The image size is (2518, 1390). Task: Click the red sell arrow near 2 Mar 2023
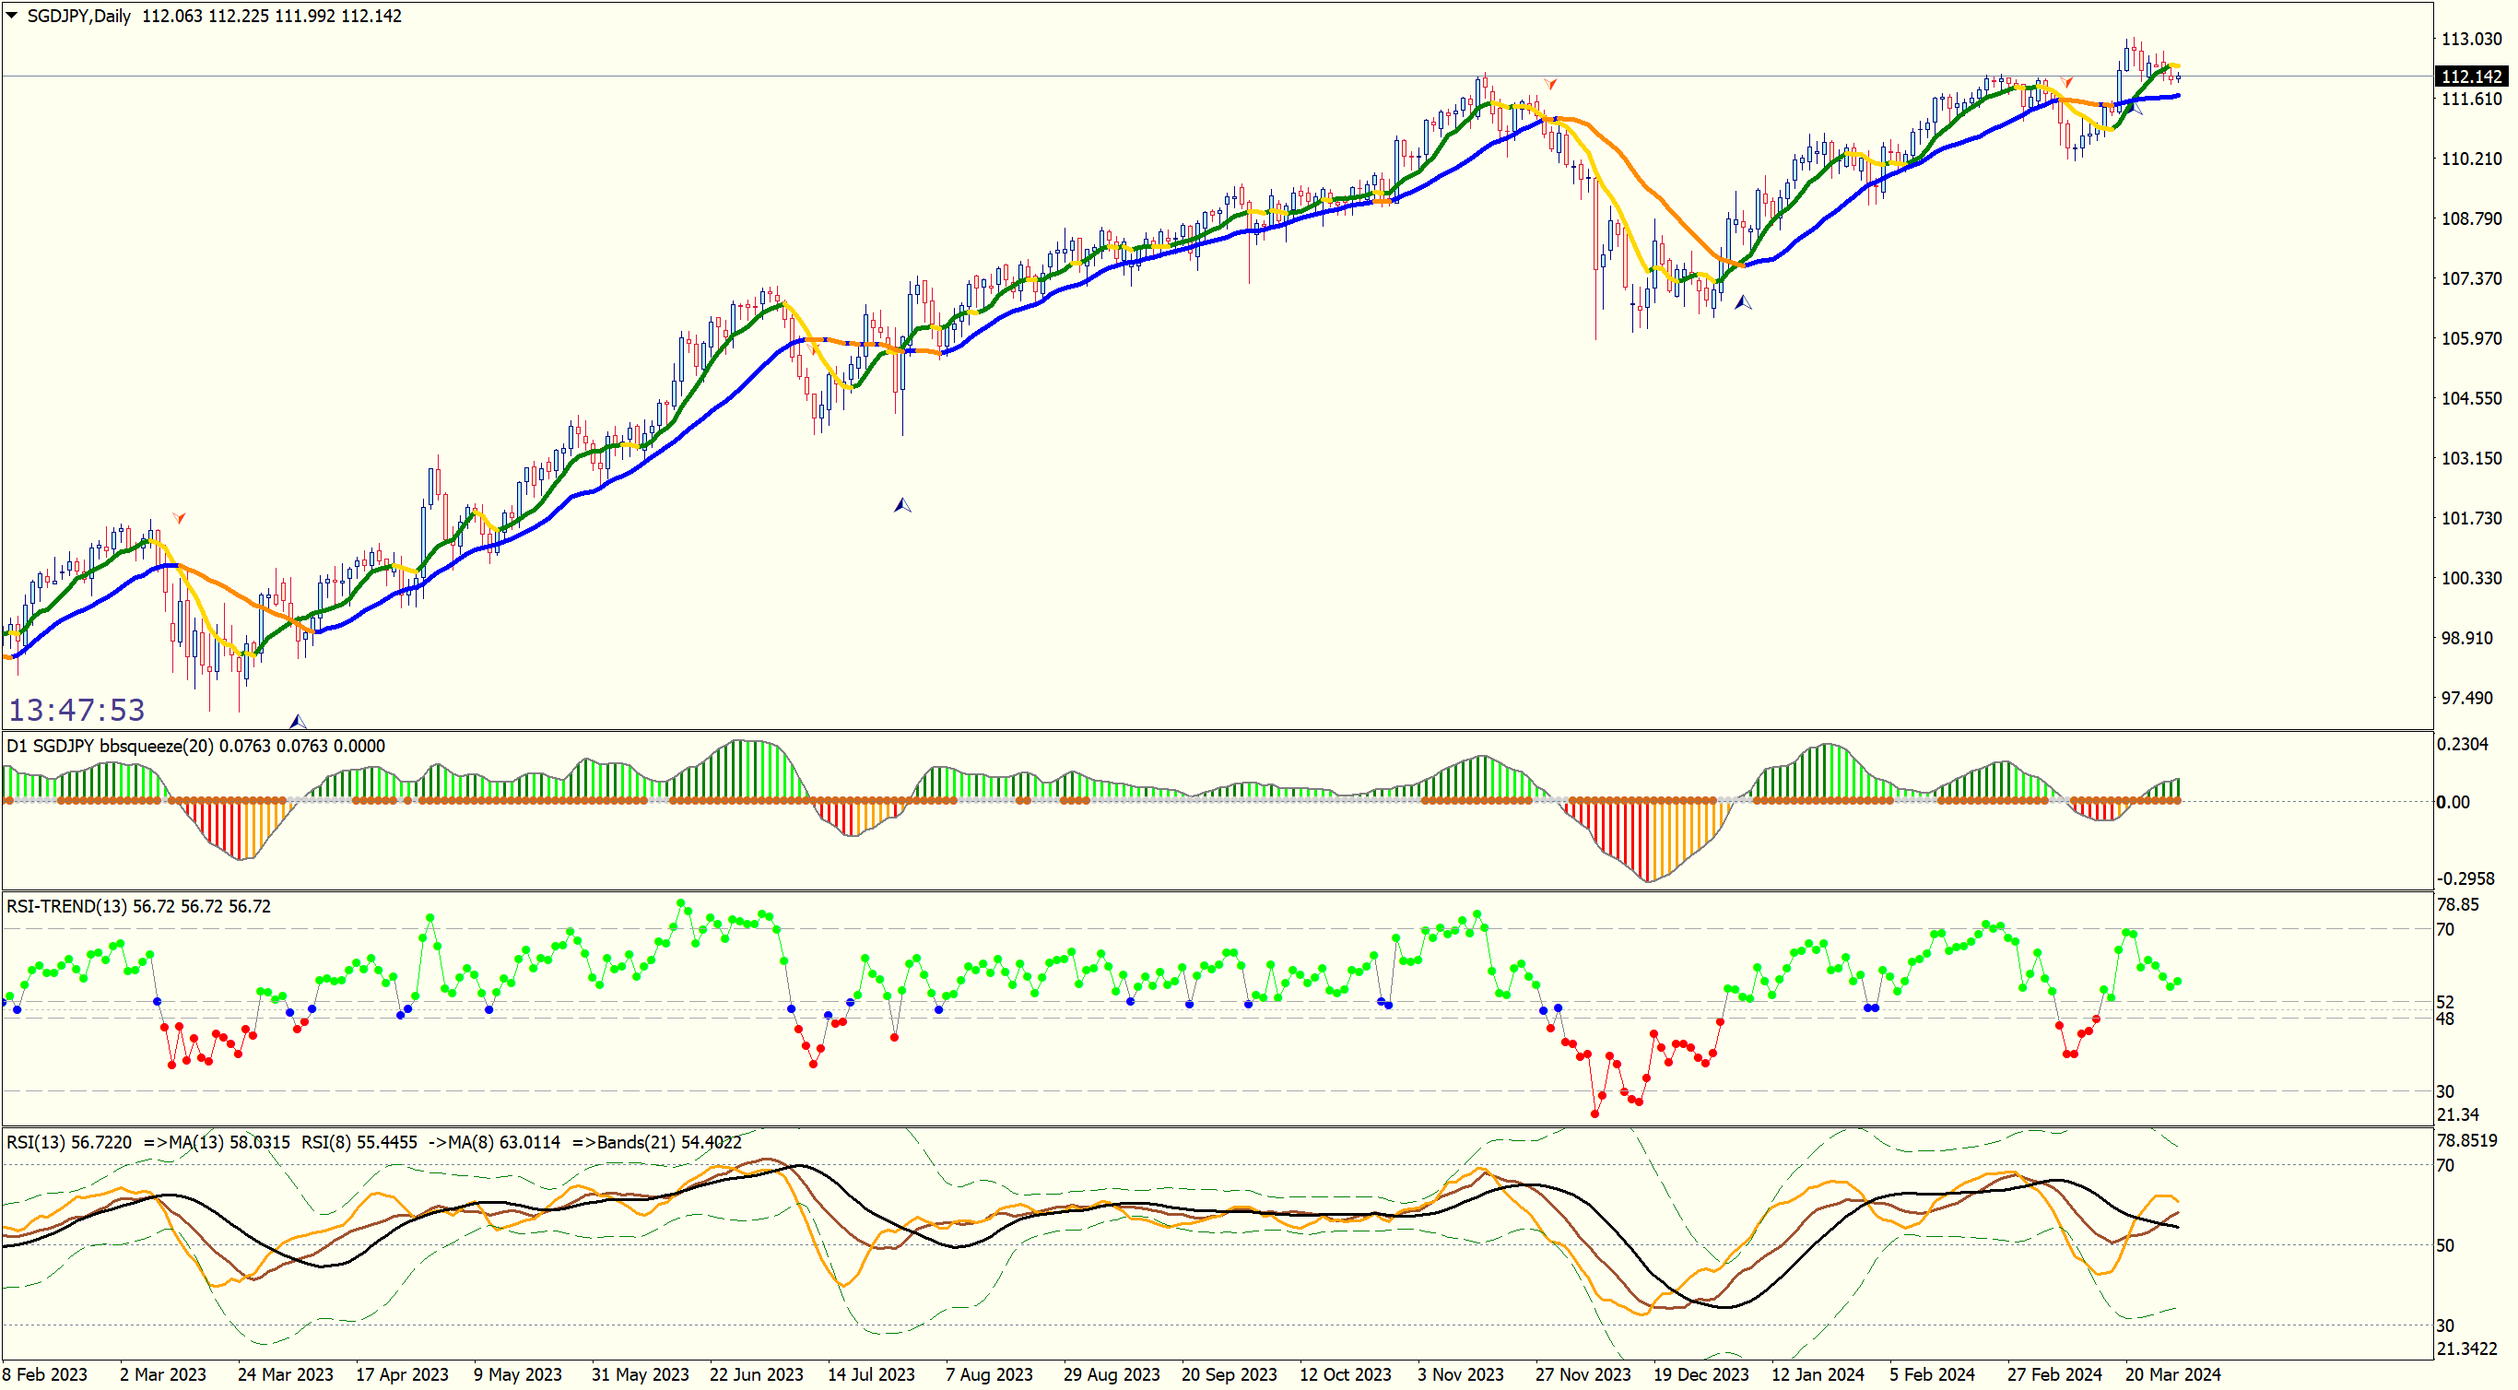[x=179, y=517]
